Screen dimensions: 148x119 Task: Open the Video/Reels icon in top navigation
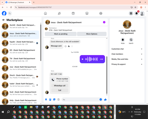coord(73,13)
